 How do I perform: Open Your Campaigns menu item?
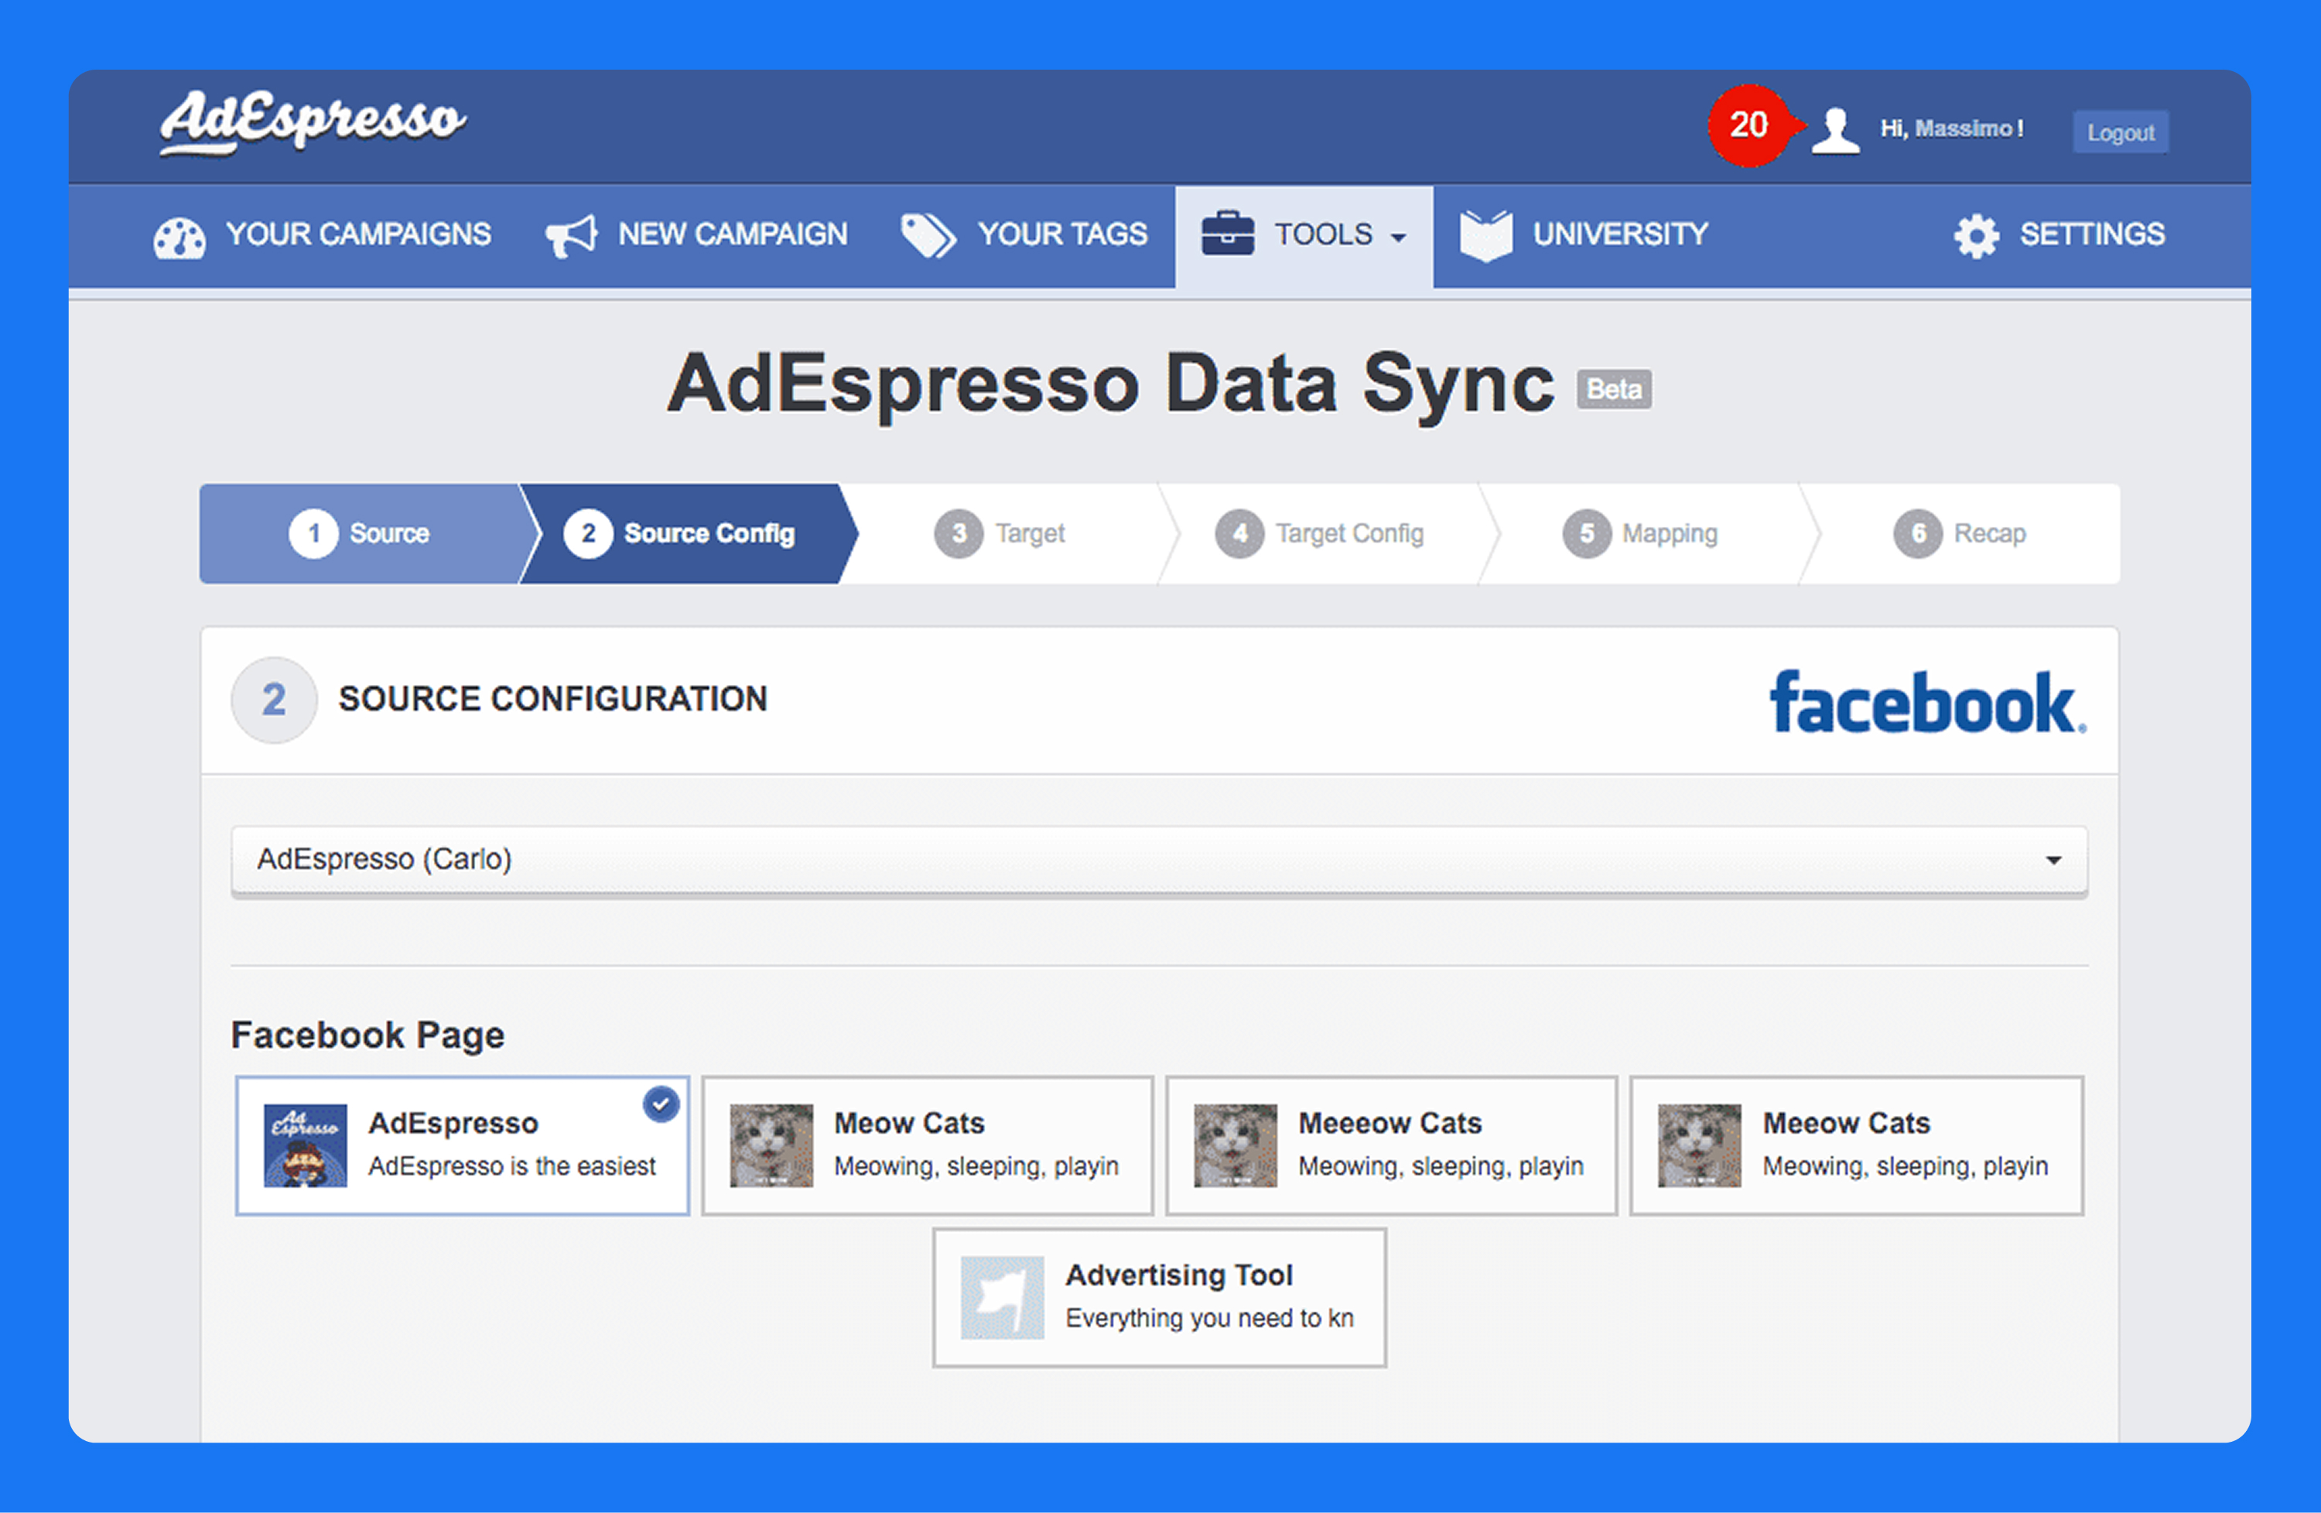323,235
